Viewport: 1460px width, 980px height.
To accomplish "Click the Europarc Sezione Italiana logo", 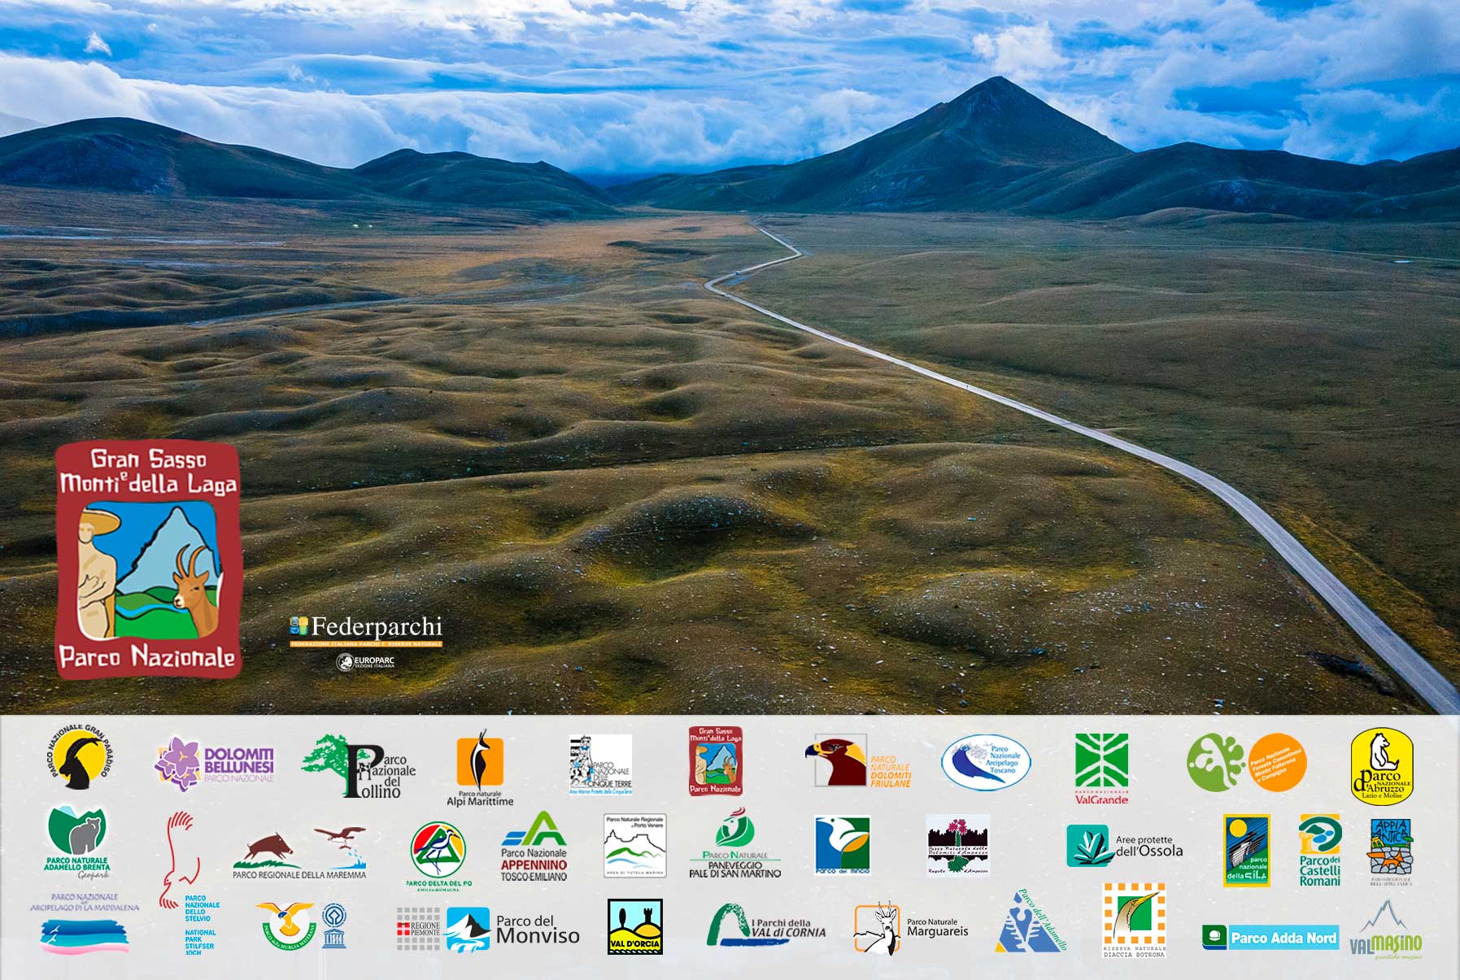I will [x=366, y=662].
